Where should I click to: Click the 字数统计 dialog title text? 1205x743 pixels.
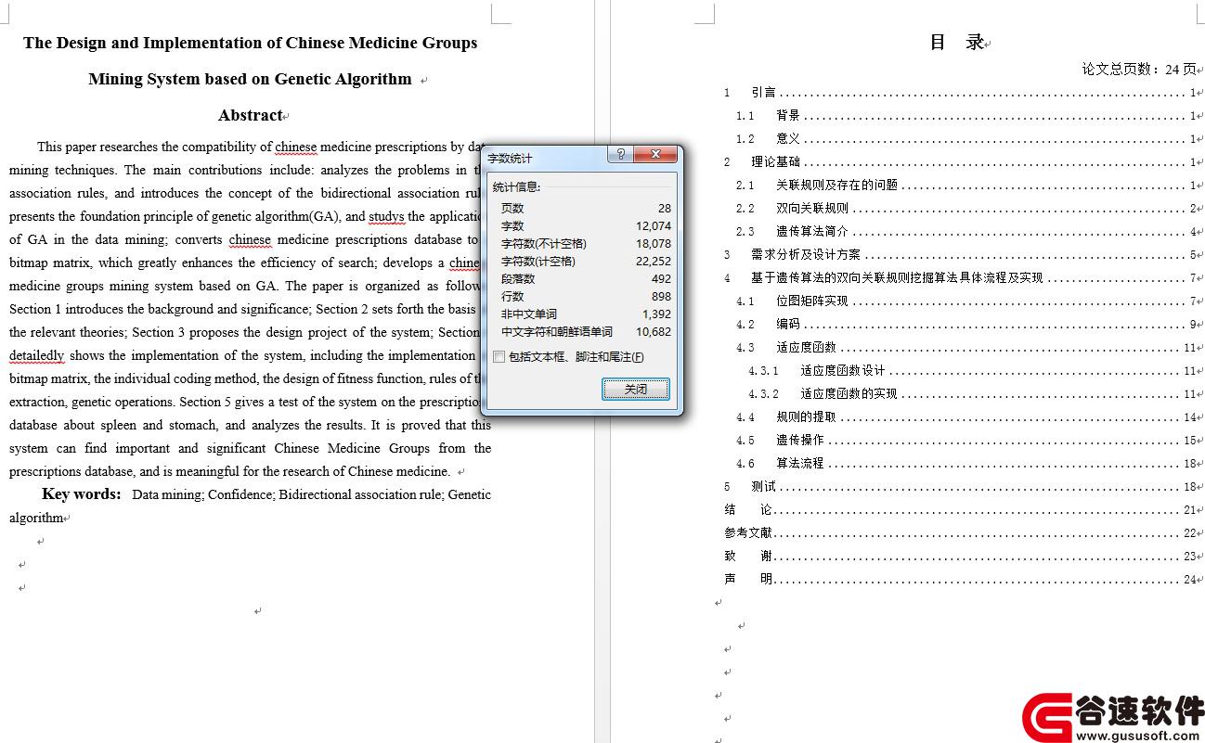point(511,159)
